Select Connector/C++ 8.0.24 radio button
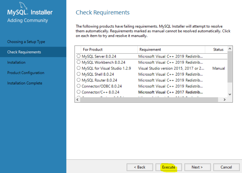Viewport: 242px width, 173px height. click(x=79, y=92)
